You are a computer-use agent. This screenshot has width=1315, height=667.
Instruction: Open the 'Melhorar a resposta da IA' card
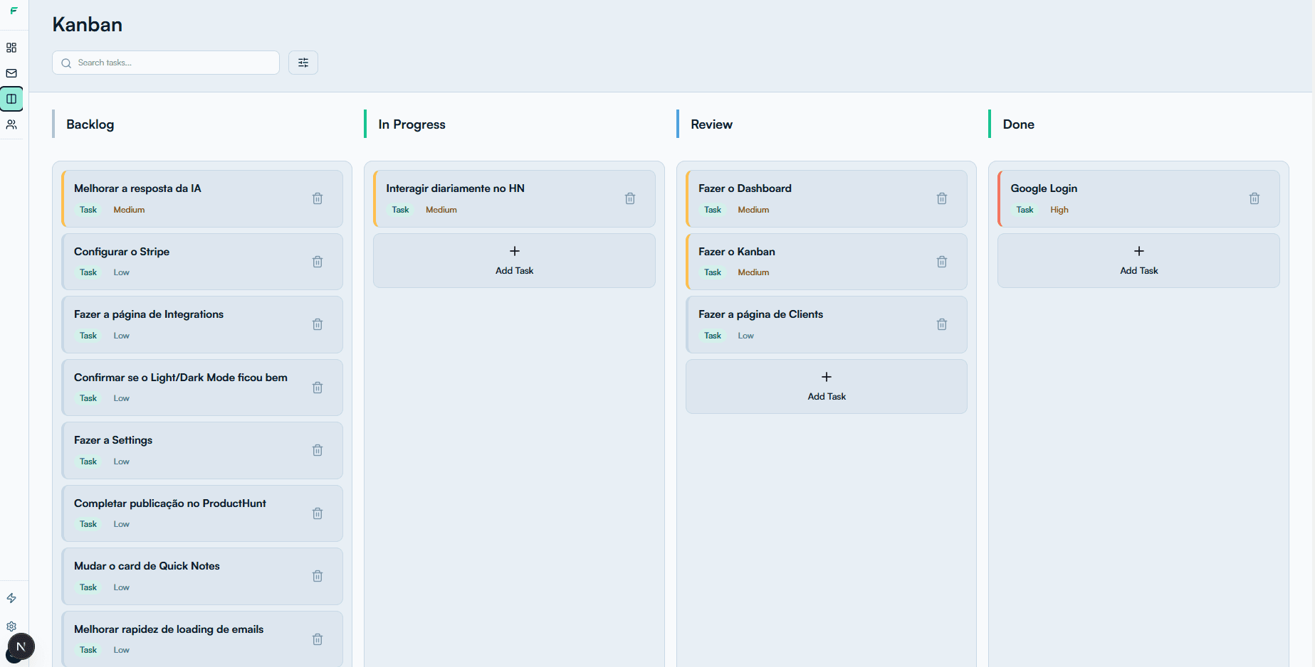(202, 198)
